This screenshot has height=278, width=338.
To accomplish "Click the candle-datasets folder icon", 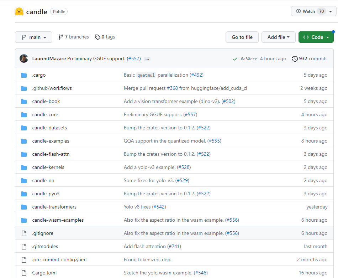I will (24, 128).
